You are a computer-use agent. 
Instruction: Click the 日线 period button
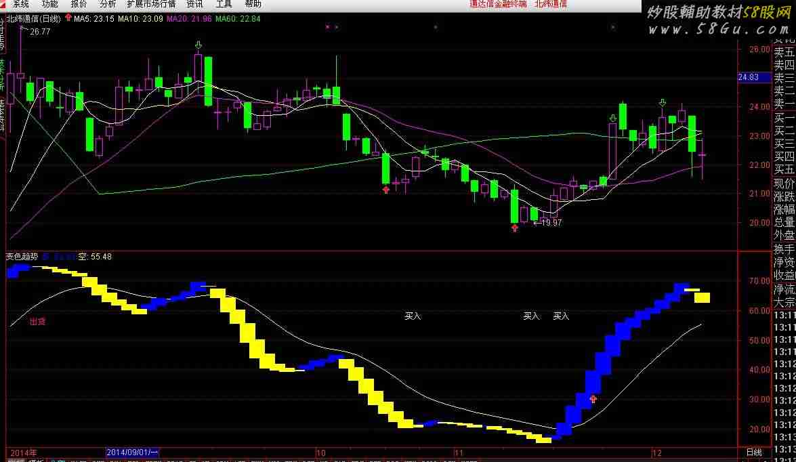tap(754, 453)
